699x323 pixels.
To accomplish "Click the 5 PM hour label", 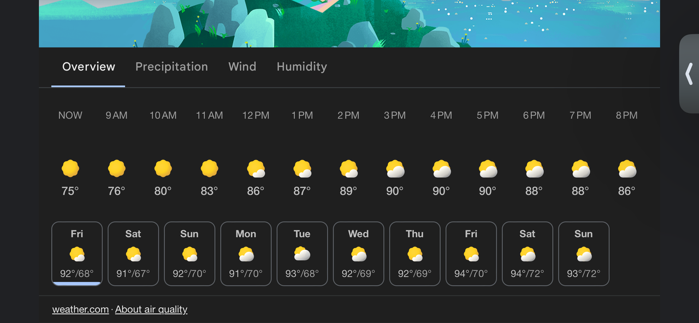I will tap(488, 115).
